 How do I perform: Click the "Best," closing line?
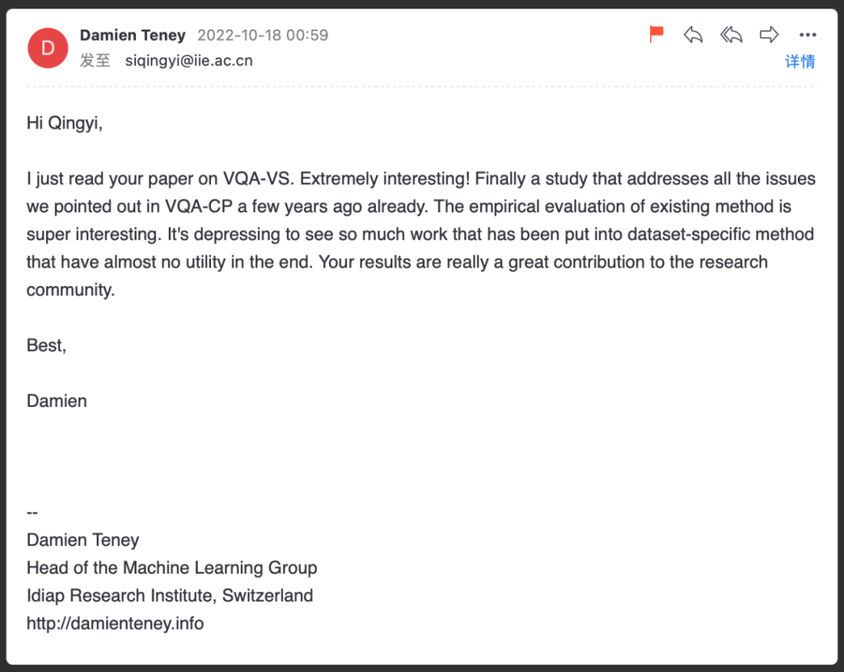[46, 345]
